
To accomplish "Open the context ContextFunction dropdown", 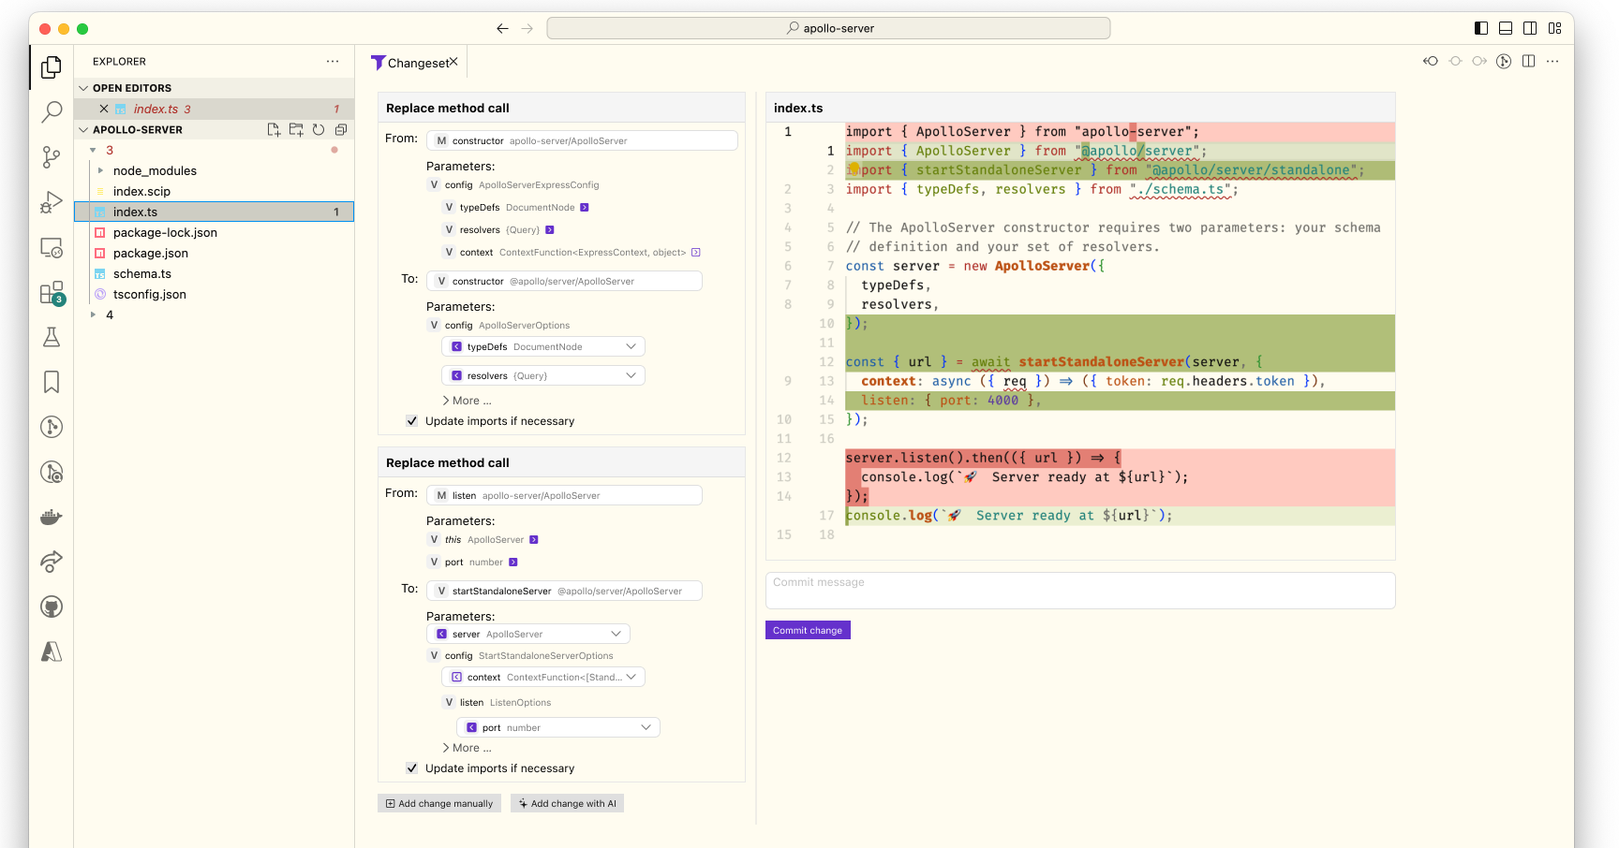I will coord(543,677).
